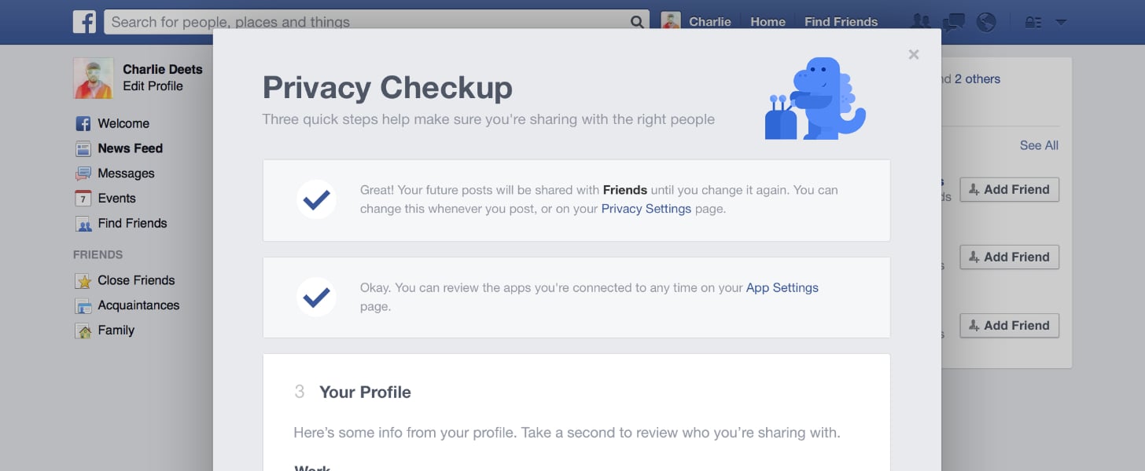
Task: Open the notifications globe icon
Action: click(986, 21)
